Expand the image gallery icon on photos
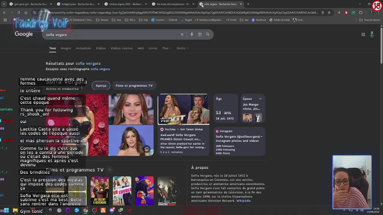The height and width of the screenshot is (215, 383). (x=147, y=149)
